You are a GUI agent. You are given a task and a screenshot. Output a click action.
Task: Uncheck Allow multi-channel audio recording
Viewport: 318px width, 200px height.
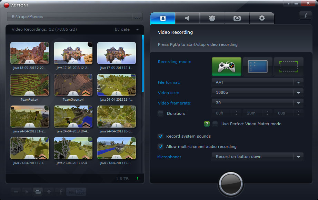(x=161, y=147)
